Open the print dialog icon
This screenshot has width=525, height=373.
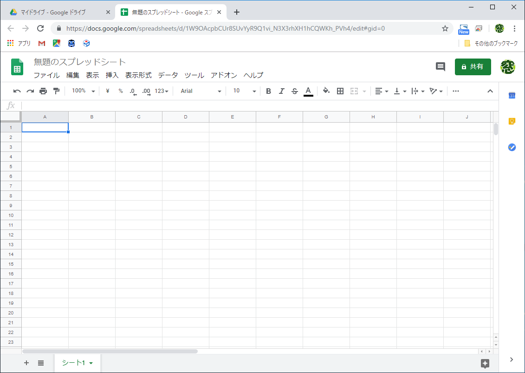(43, 91)
